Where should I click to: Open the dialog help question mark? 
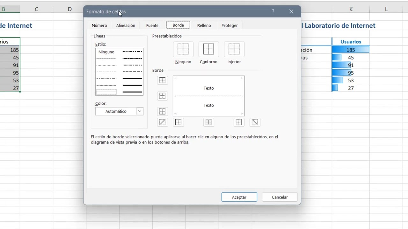pos(273,11)
